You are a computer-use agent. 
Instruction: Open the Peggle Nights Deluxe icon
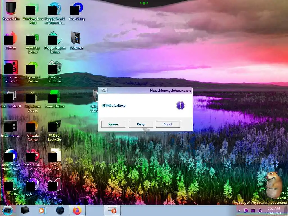pos(55,43)
